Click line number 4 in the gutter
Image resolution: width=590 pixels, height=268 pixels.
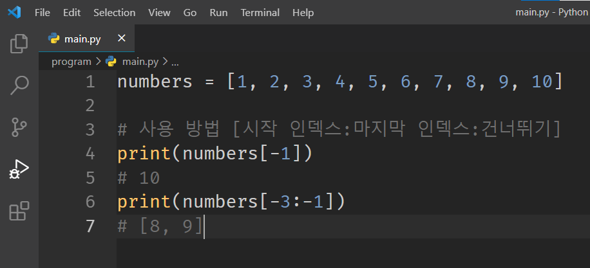tap(90, 154)
